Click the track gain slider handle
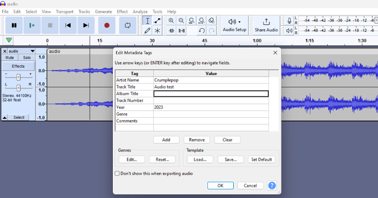This screenshot has width=378, height=198. click(18, 77)
